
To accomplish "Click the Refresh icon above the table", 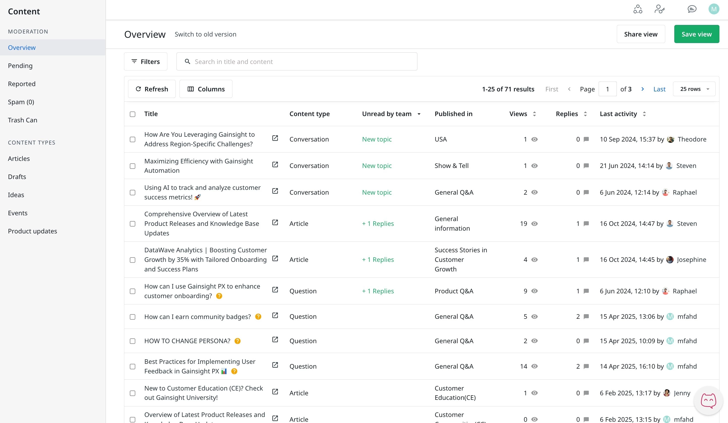I will (x=139, y=89).
